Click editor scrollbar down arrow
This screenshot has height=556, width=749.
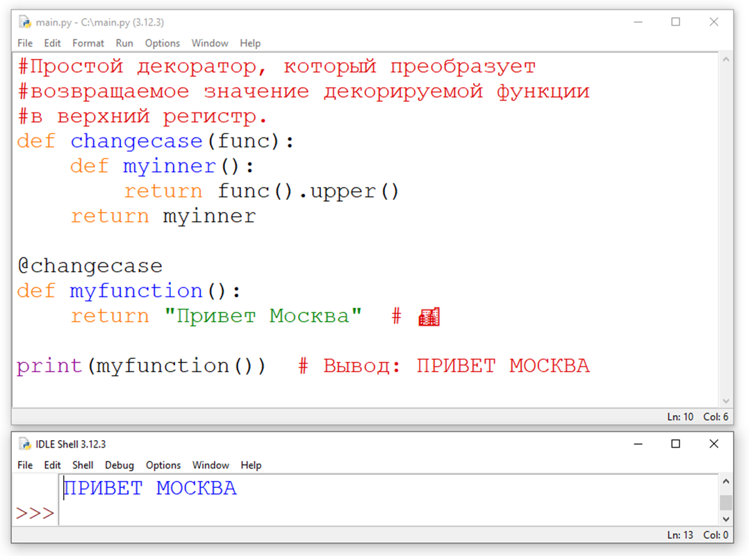(x=726, y=401)
